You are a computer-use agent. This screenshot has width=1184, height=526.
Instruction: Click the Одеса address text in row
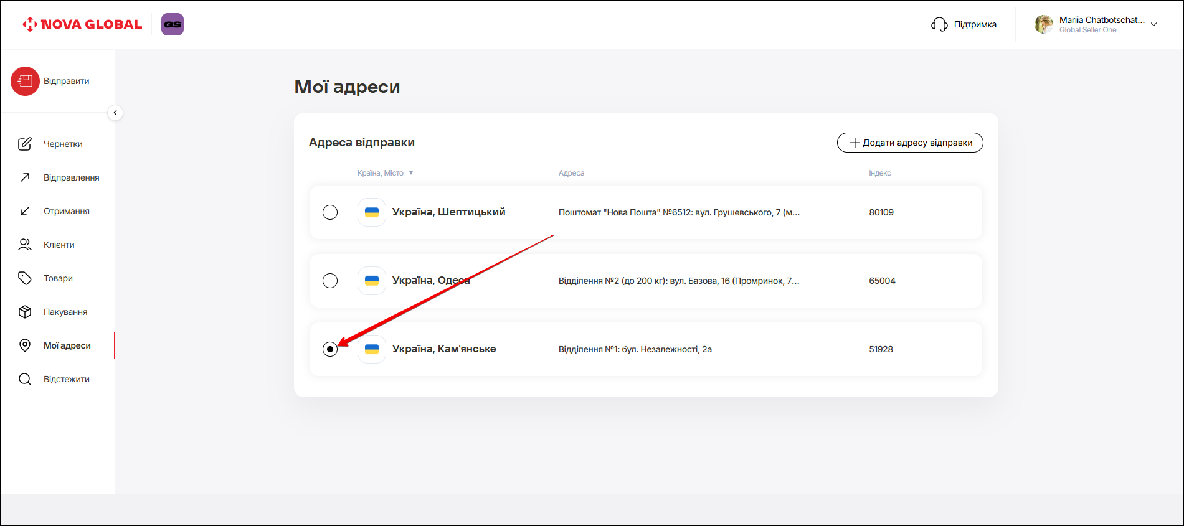(678, 281)
